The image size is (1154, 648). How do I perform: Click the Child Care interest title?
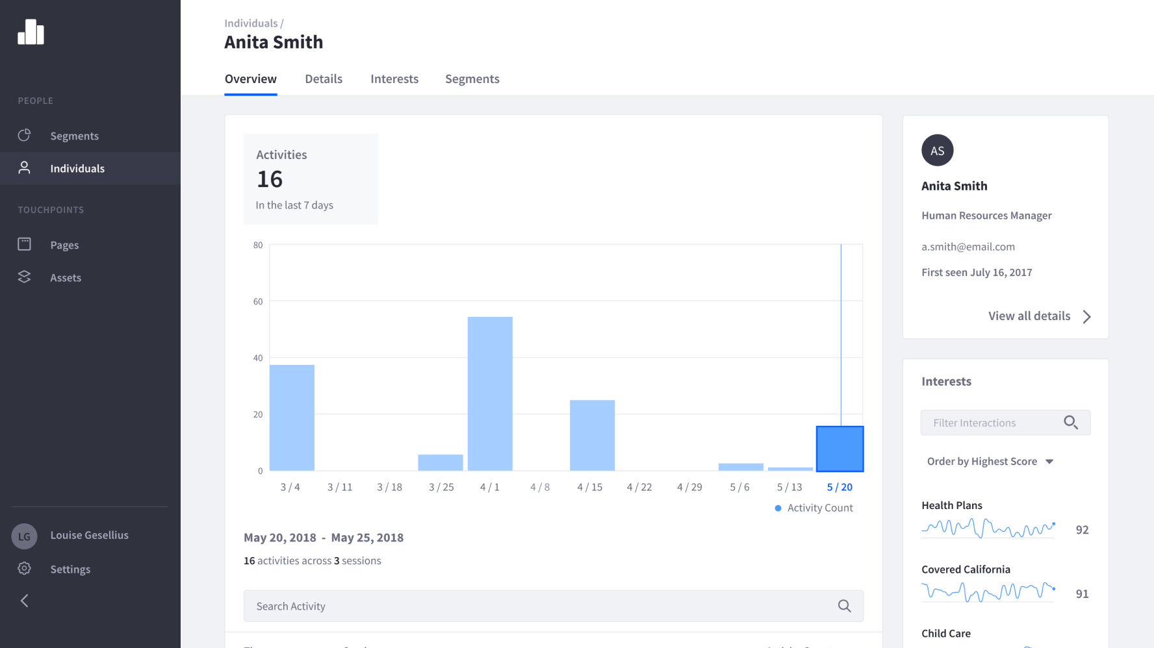[x=945, y=633]
